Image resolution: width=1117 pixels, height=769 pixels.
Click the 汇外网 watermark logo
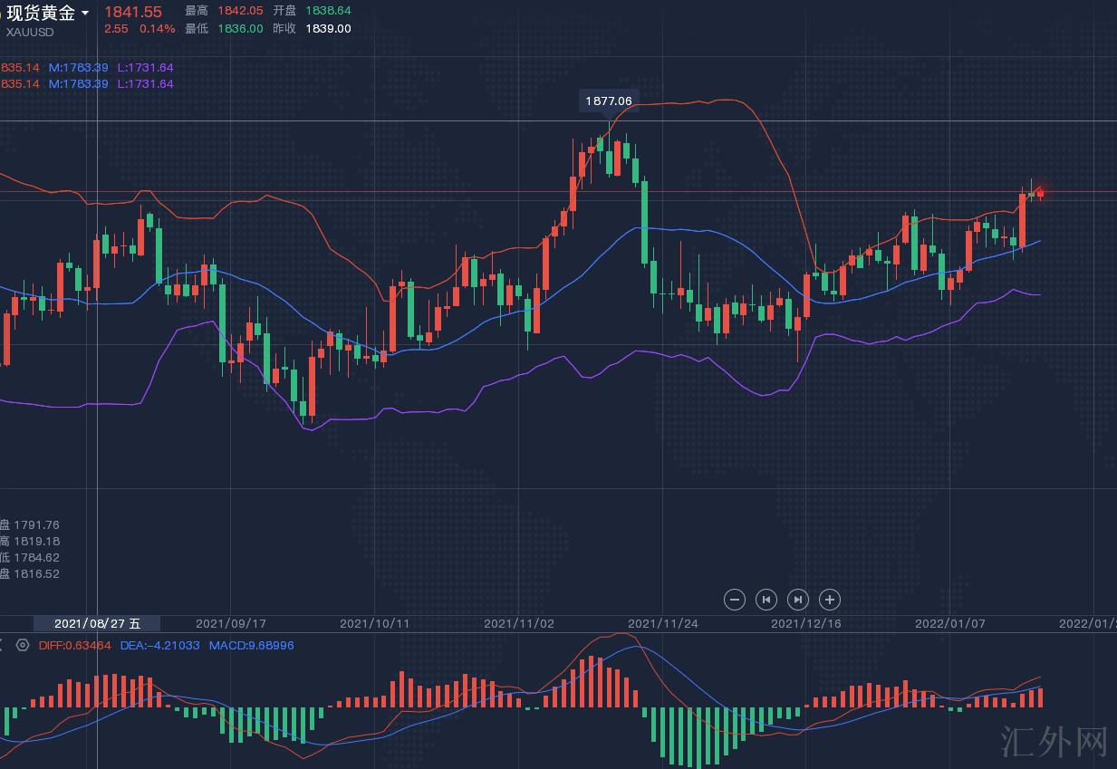(x=1054, y=742)
